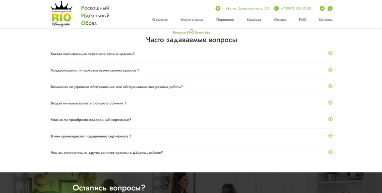
Task: Click the question about staff qualification text
Action: pyautogui.click(x=93, y=54)
